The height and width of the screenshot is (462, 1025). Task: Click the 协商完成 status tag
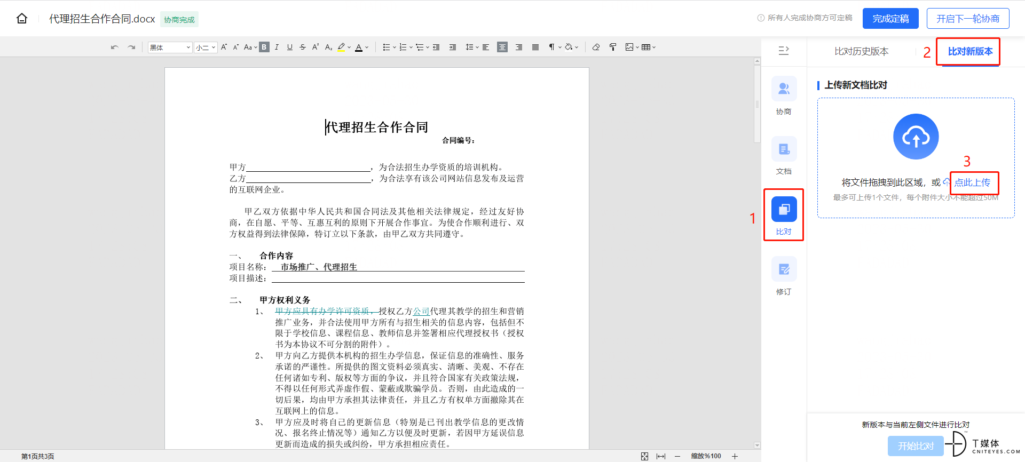tap(179, 20)
